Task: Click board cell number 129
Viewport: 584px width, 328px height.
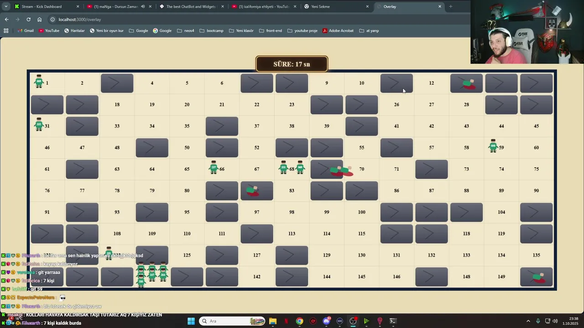Action: pyautogui.click(x=327, y=255)
